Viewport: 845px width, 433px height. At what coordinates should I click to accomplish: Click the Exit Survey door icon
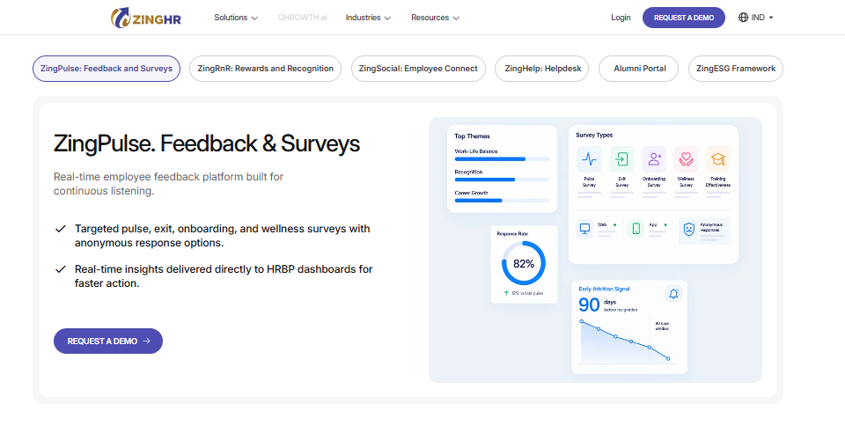click(x=622, y=159)
